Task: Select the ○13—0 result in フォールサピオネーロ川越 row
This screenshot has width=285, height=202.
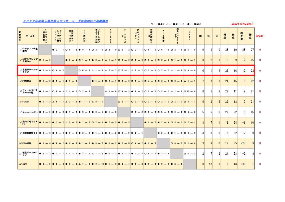Action: click(190, 91)
